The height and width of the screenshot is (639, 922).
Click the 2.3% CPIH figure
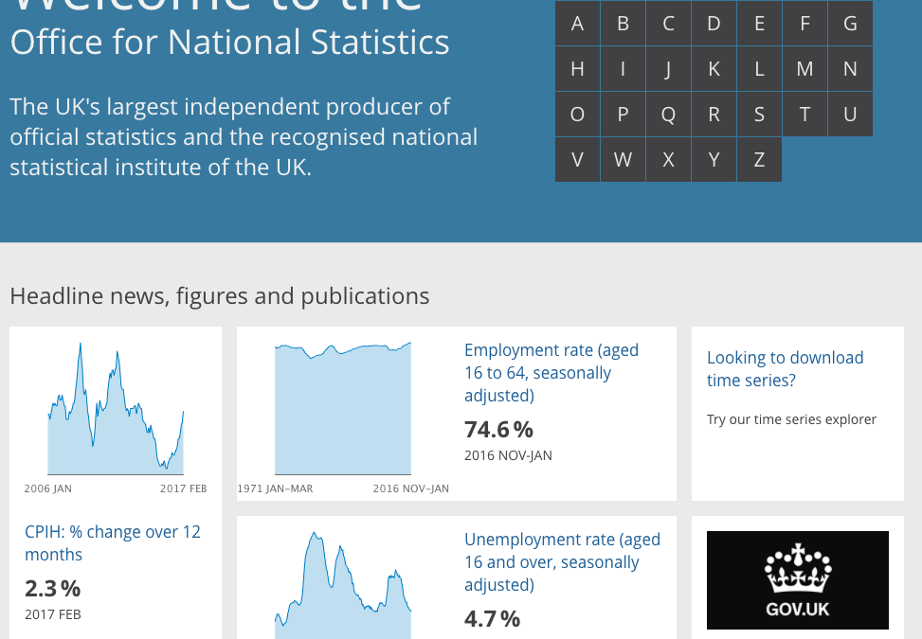(x=53, y=589)
